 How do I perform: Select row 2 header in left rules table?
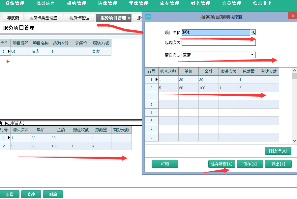pyautogui.click(x=5, y=146)
